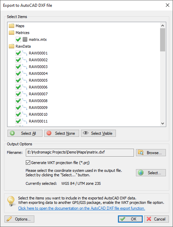This screenshot has height=227, width=173.
Task: Uncheck the RAW00004 item checkbox
Action: pyautogui.click(x=18, y=74)
